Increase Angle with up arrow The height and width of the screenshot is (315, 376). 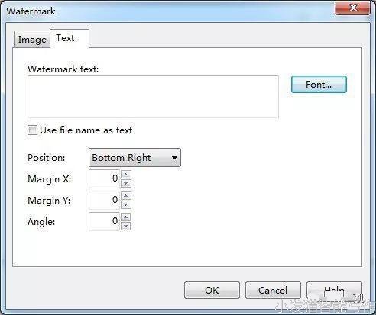[x=126, y=217]
